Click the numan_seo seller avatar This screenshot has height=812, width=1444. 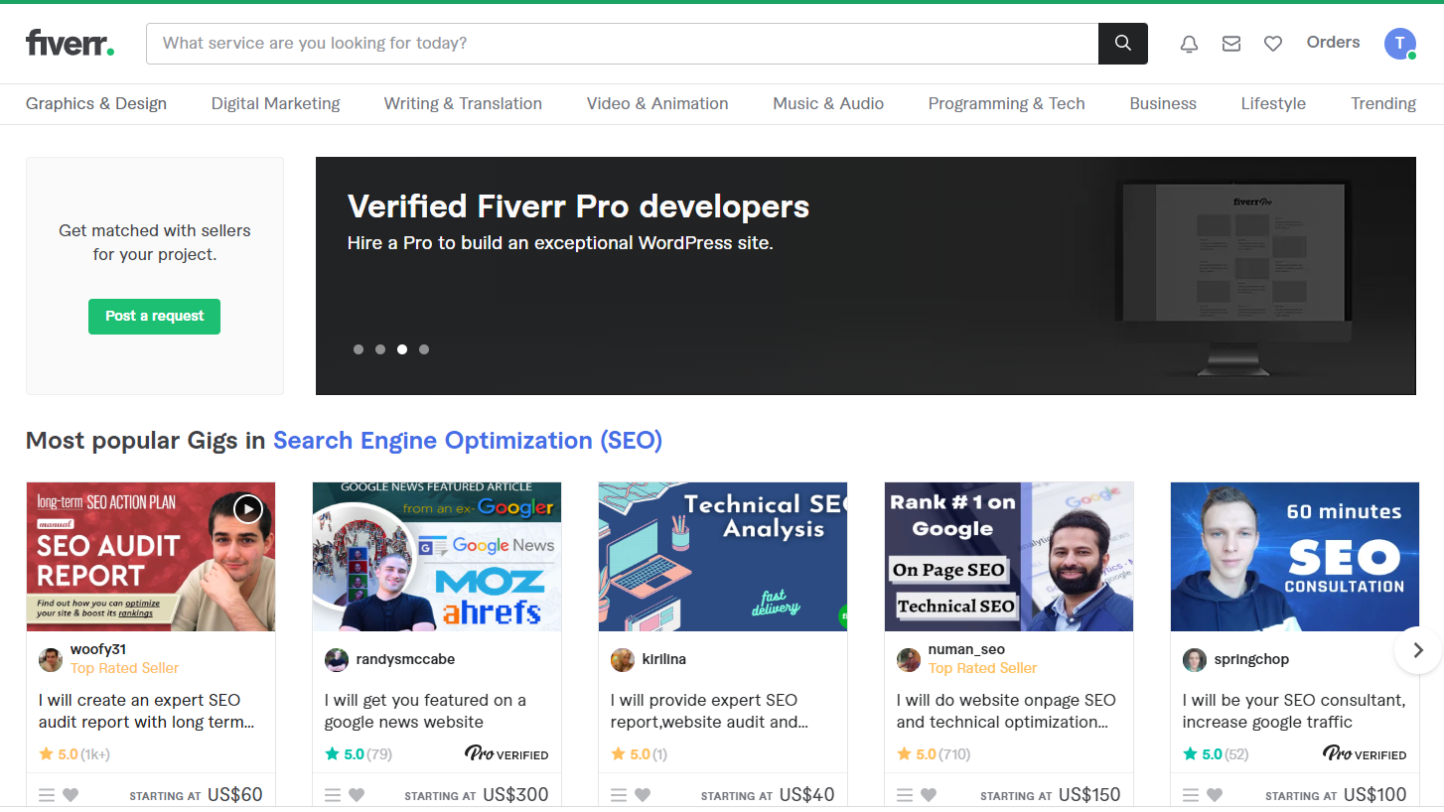pyautogui.click(x=909, y=660)
